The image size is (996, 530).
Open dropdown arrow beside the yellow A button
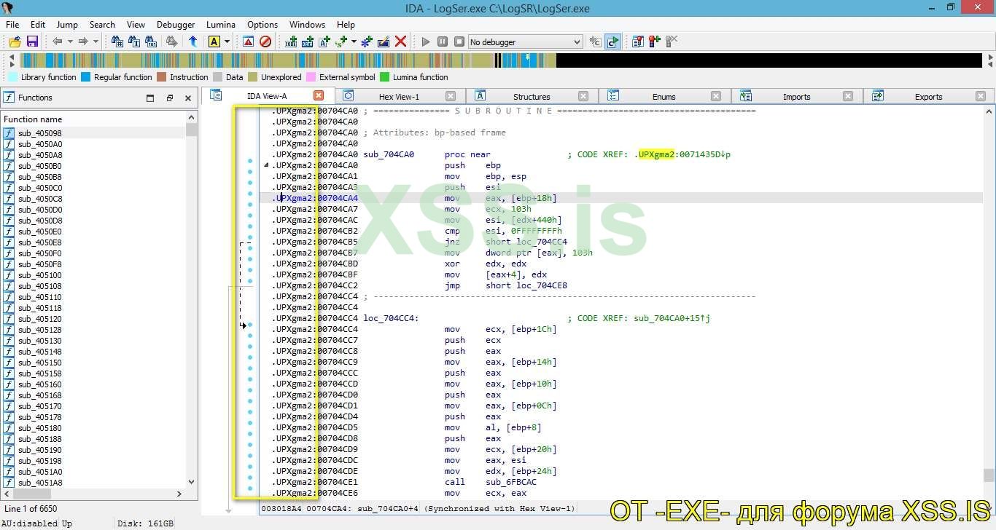point(227,41)
